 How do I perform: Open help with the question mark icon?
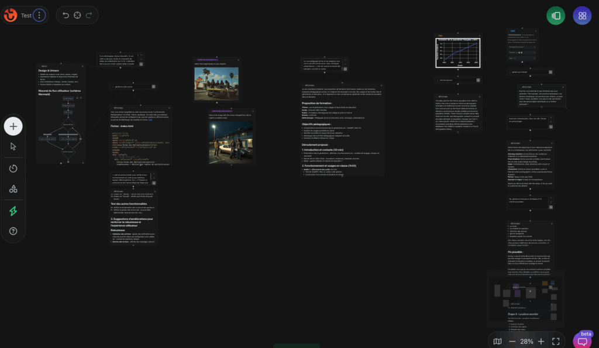pos(13,231)
